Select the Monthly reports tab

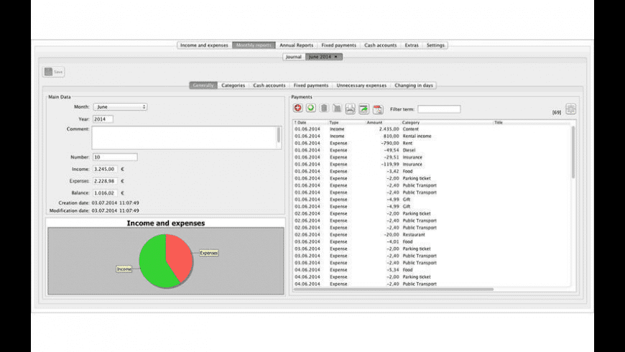pos(254,45)
